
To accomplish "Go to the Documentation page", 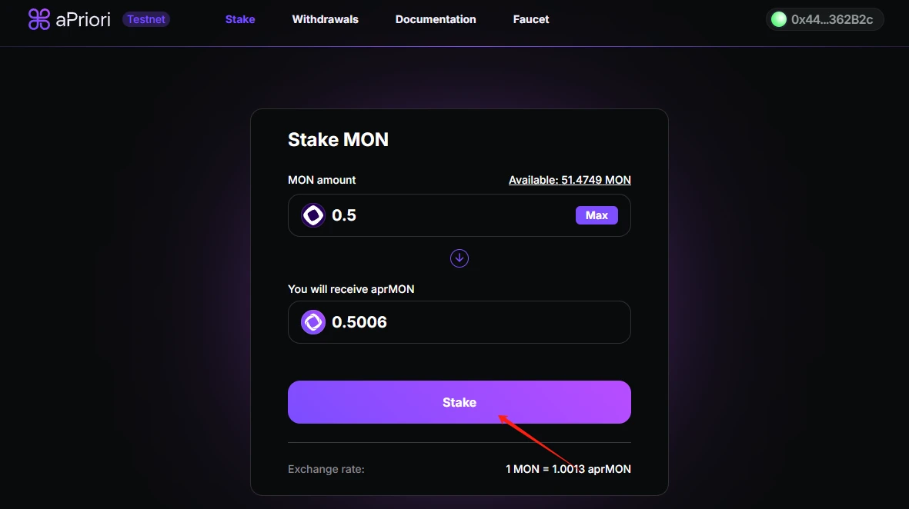I will 436,19.
